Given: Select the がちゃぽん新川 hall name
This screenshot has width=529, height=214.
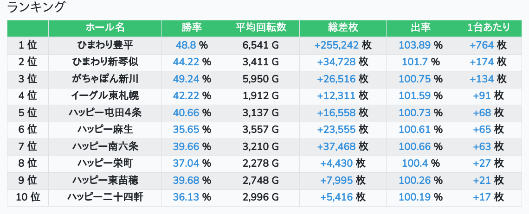Looking at the screenshot, I should 105,79.
